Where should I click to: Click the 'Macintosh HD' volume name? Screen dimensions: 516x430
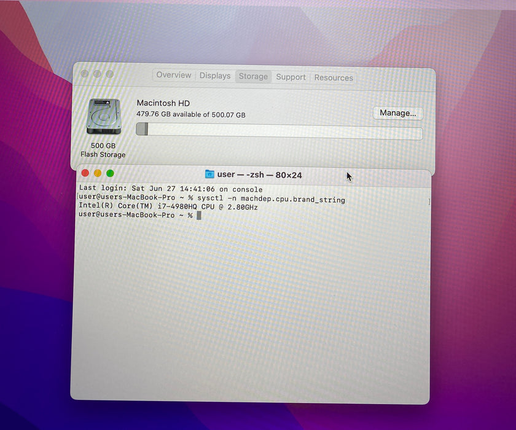coord(163,103)
